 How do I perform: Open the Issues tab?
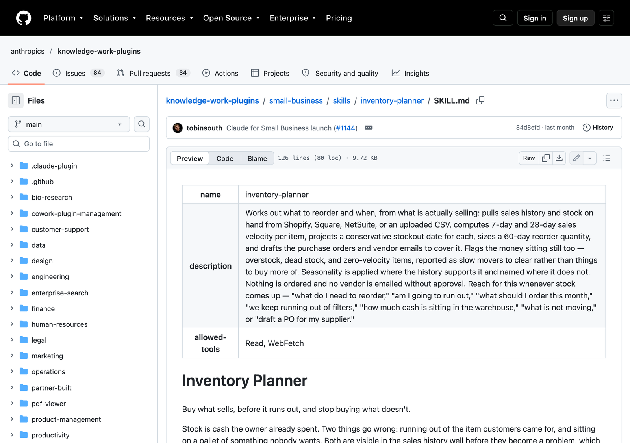(x=78, y=73)
